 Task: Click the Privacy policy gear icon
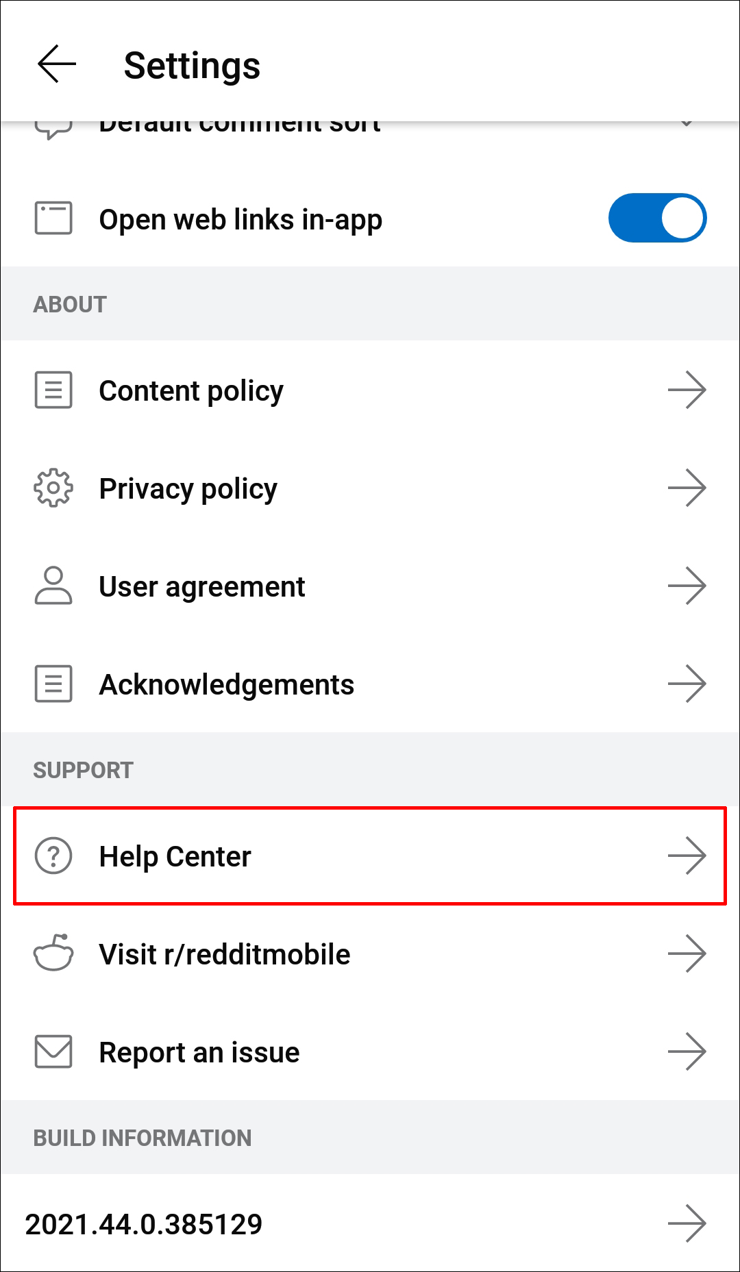click(53, 488)
